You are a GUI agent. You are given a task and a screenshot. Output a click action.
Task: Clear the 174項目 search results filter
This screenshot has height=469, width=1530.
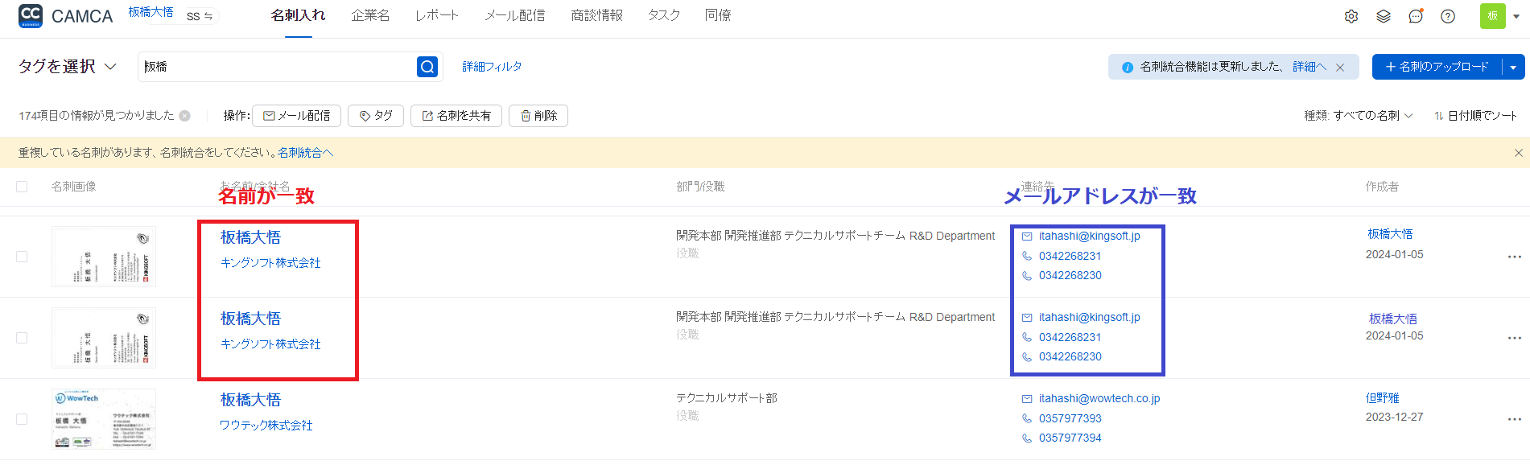click(185, 116)
